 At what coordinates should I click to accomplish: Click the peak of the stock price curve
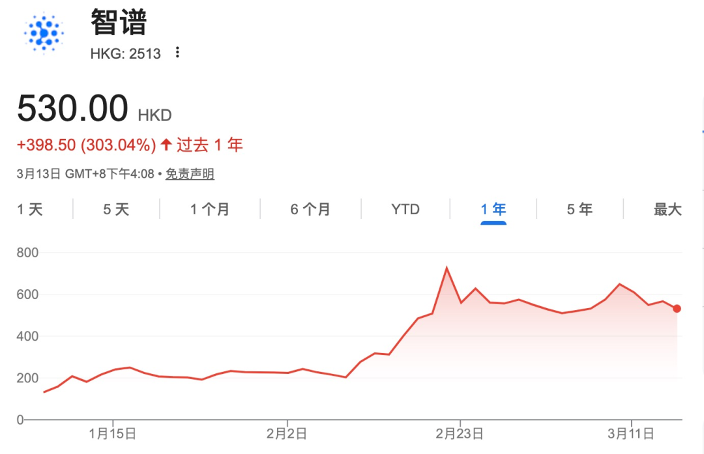tap(447, 267)
